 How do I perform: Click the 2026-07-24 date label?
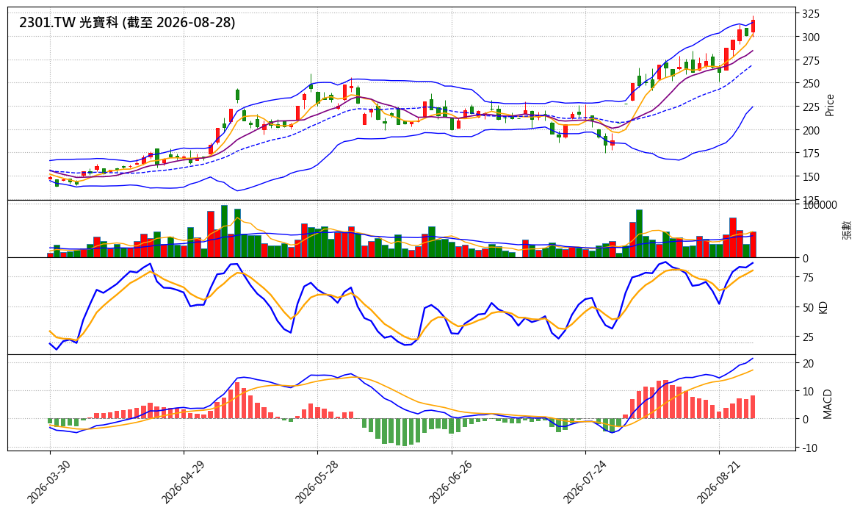coord(585,481)
